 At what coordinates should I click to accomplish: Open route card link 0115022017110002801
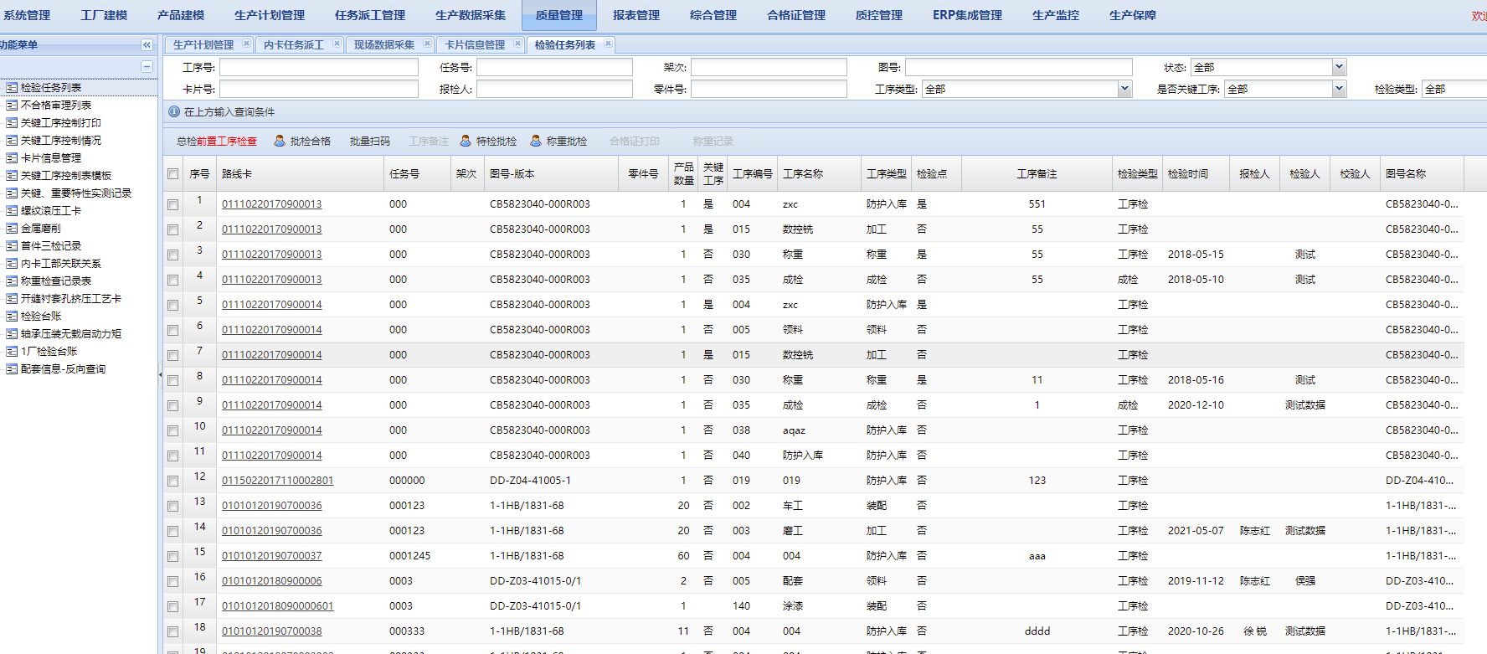pyautogui.click(x=277, y=481)
